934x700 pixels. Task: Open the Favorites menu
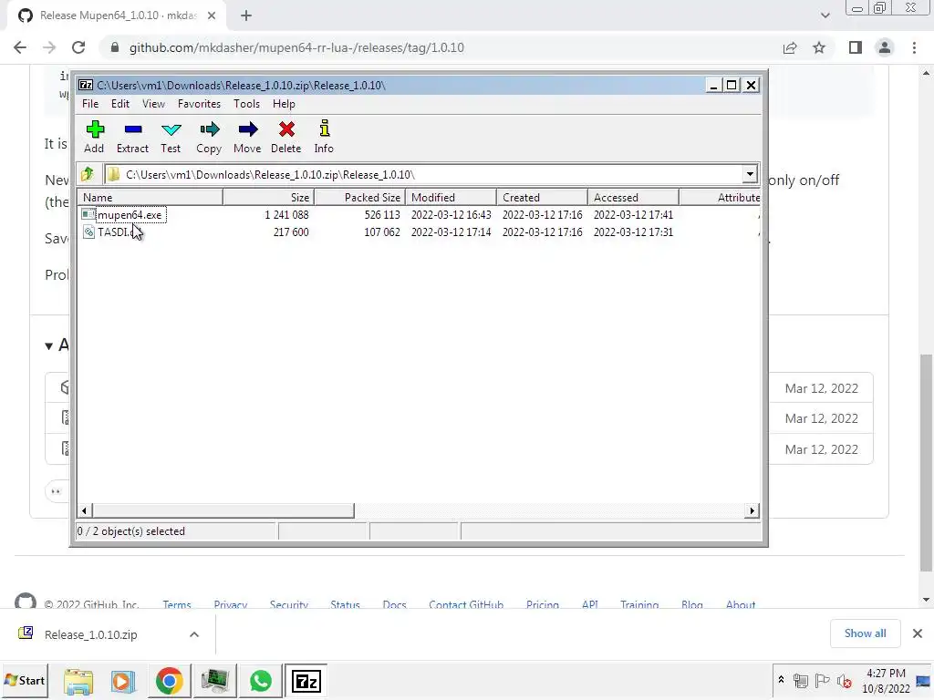[x=199, y=104]
